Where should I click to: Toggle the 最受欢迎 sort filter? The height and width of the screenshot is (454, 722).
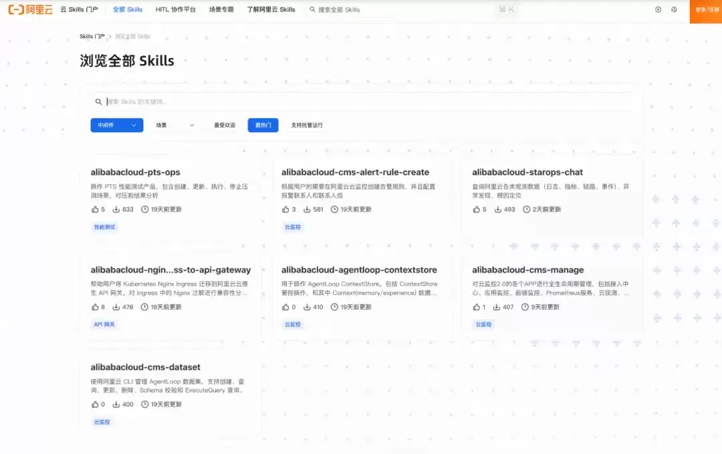point(225,125)
